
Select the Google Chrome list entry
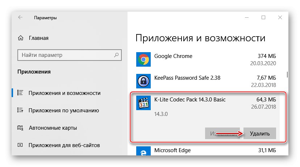(x=207, y=59)
